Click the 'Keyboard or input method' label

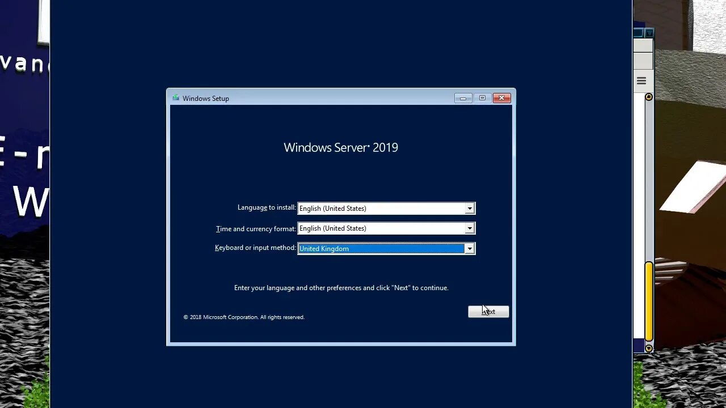coord(255,248)
